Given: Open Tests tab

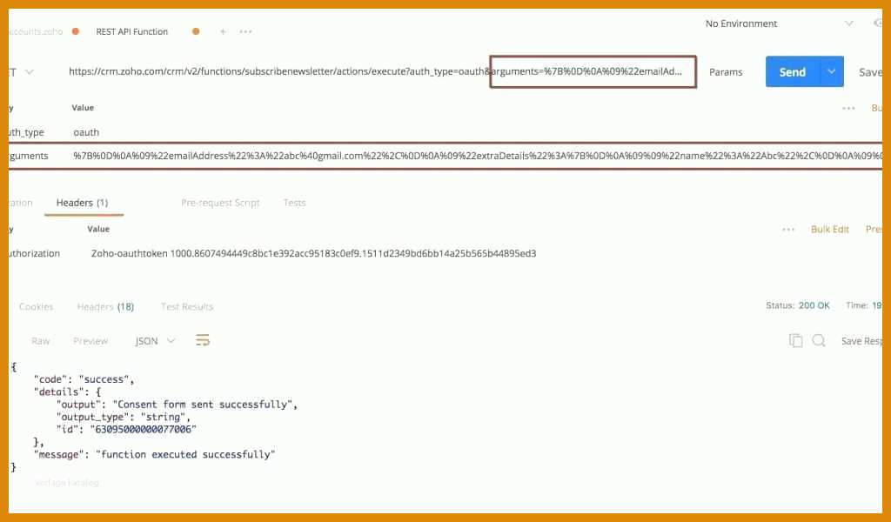Looking at the screenshot, I should point(294,203).
